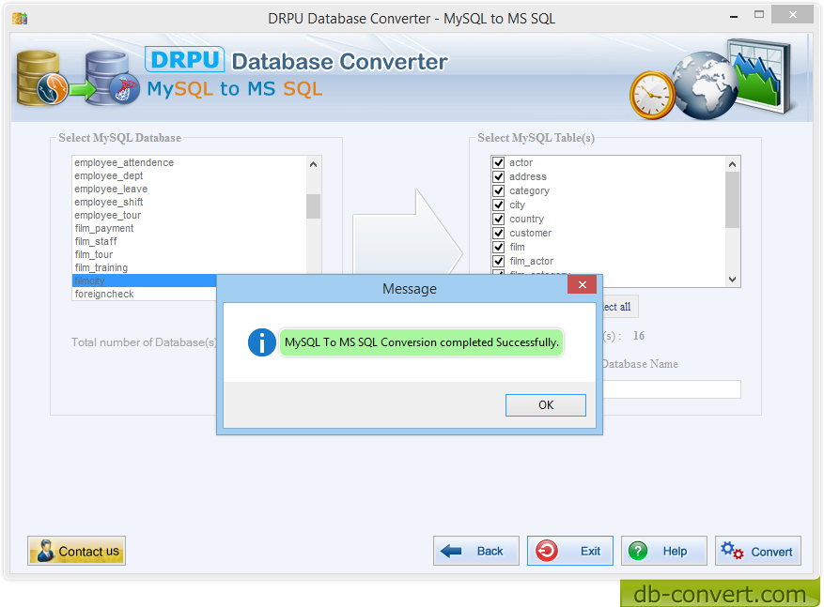
Task: Open Help
Action: [664, 551]
